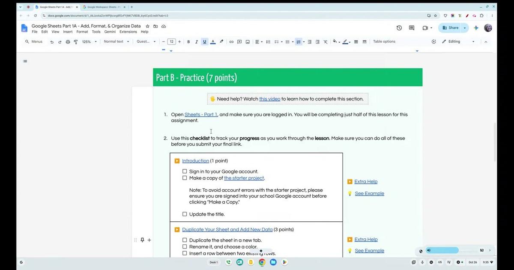Open the Chrome icon in the shelf
The height and width of the screenshot is (270, 514).
pos(262,262)
